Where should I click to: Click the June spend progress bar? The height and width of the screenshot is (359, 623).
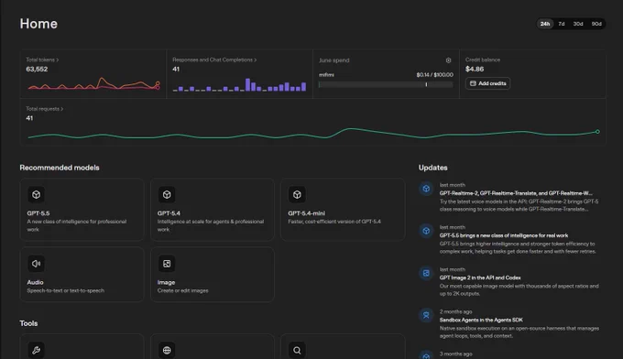pyautogui.click(x=386, y=84)
